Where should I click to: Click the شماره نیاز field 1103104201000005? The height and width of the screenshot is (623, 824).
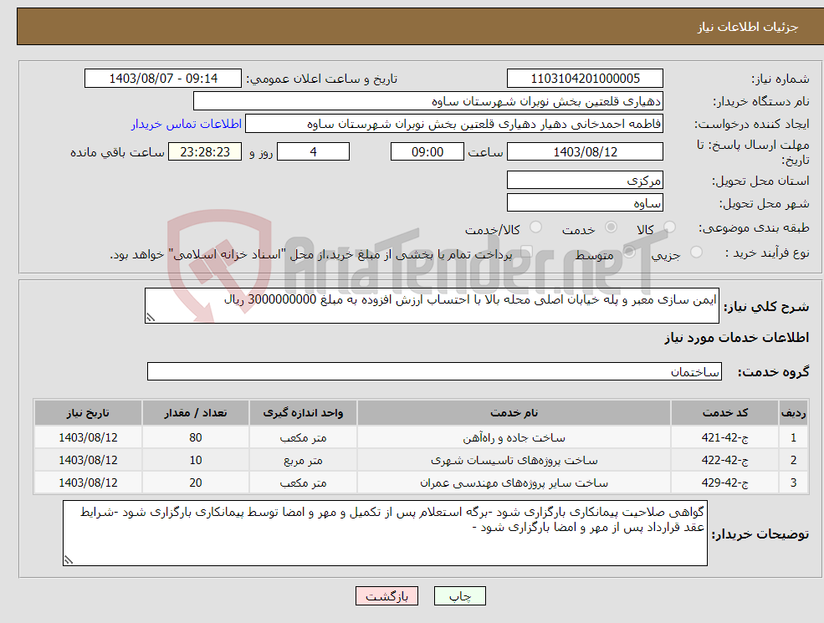pos(585,79)
